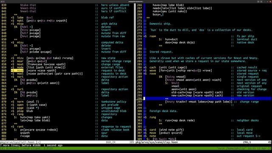Click the 'native desk' comment
This screenshot has height=153, width=272.
[246, 42]
